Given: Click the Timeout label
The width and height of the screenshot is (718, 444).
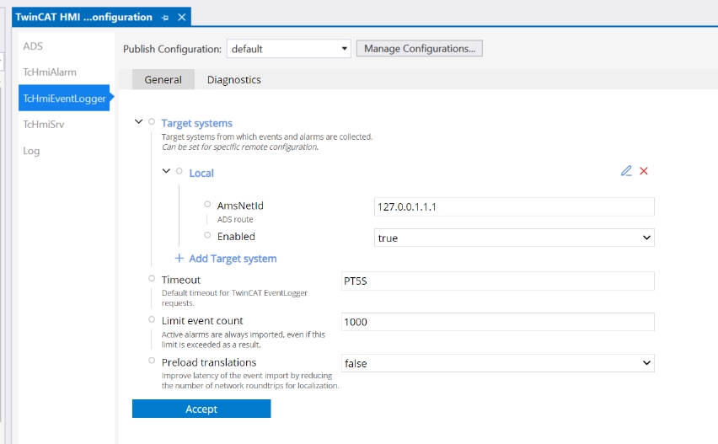Looking at the screenshot, I should [181, 280].
